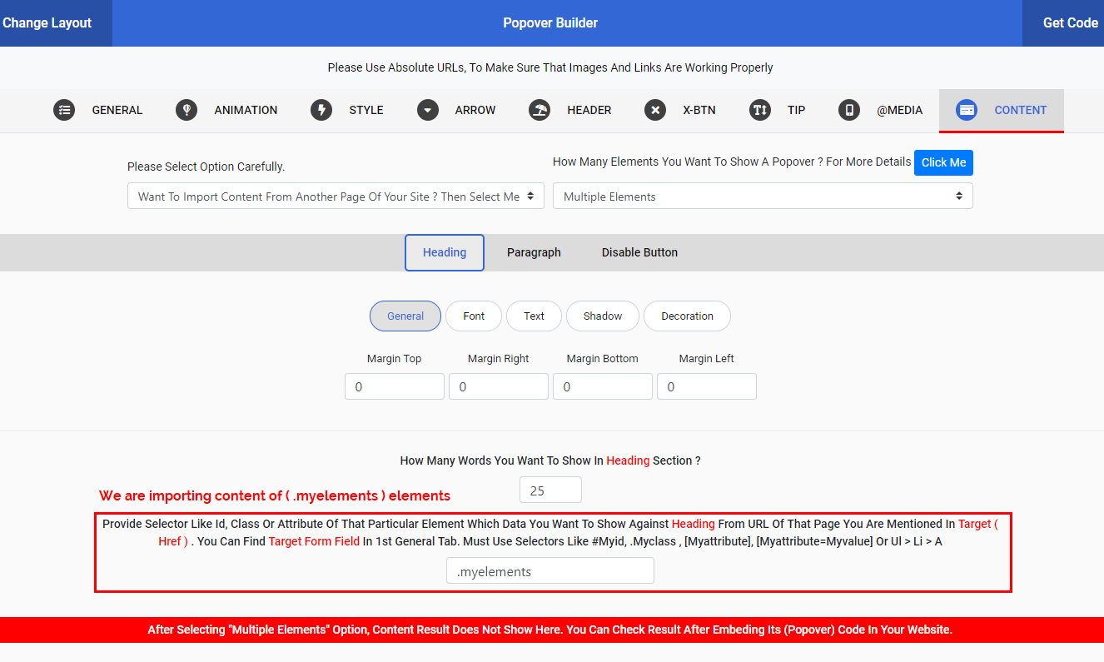Click the STYLE lightning bolt icon

pyautogui.click(x=321, y=109)
